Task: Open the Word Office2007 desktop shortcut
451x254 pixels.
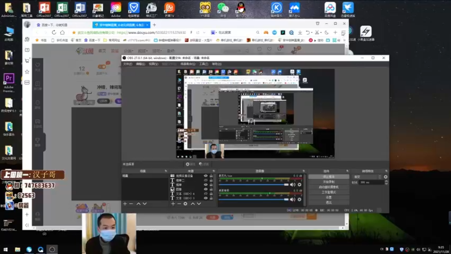Action: pyautogui.click(x=80, y=8)
